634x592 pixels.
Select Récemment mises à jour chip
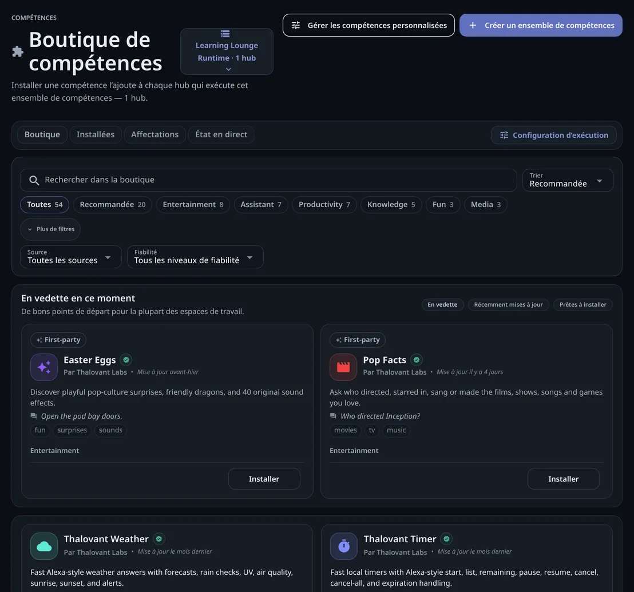[x=508, y=305]
